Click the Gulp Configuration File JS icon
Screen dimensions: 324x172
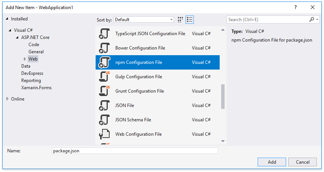tap(104, 77)
